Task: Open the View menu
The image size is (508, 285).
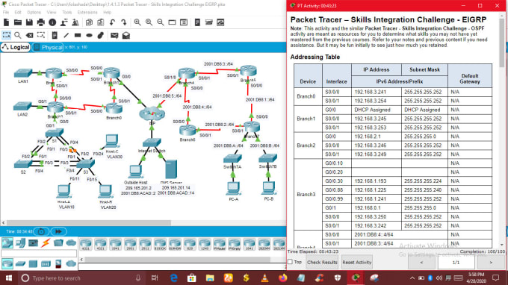Action: pos(52,12)
